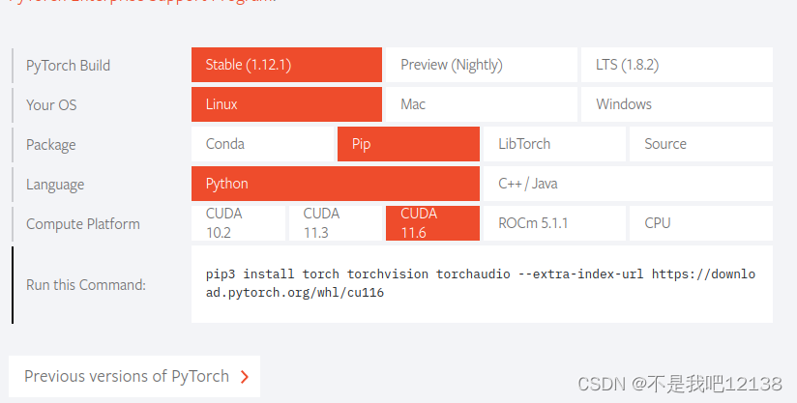Choose Pip package manager
Screen dimensions: 797x403
point(408,144)
